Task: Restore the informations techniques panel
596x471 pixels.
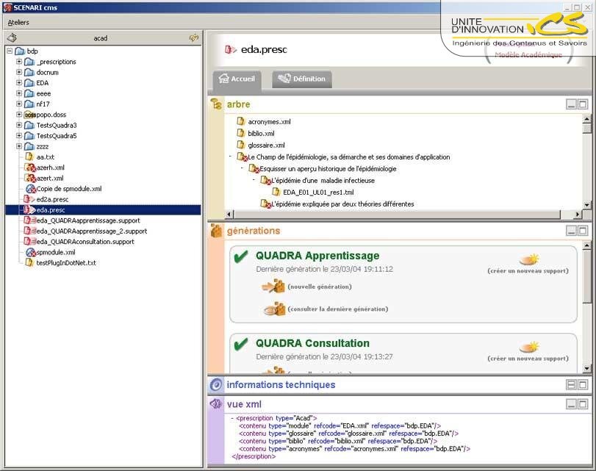Action: pyautogui.click(x=571, y=385)
